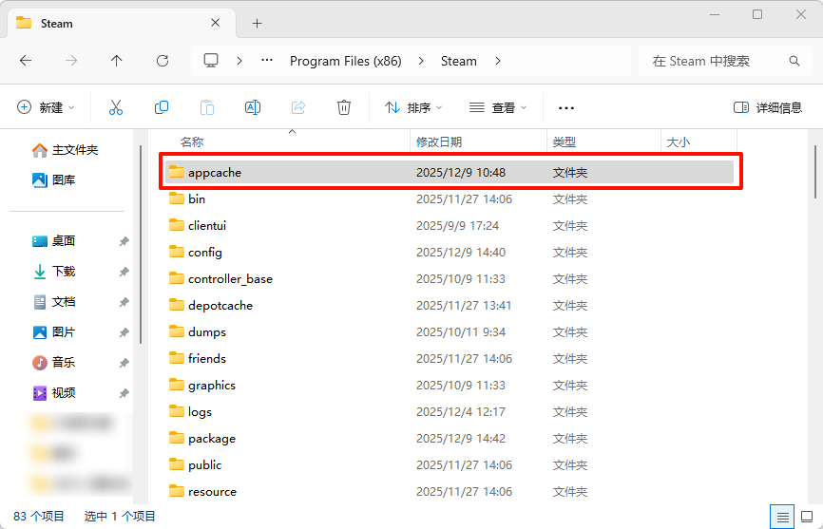Select the friends folder

[x=450, y=359]
